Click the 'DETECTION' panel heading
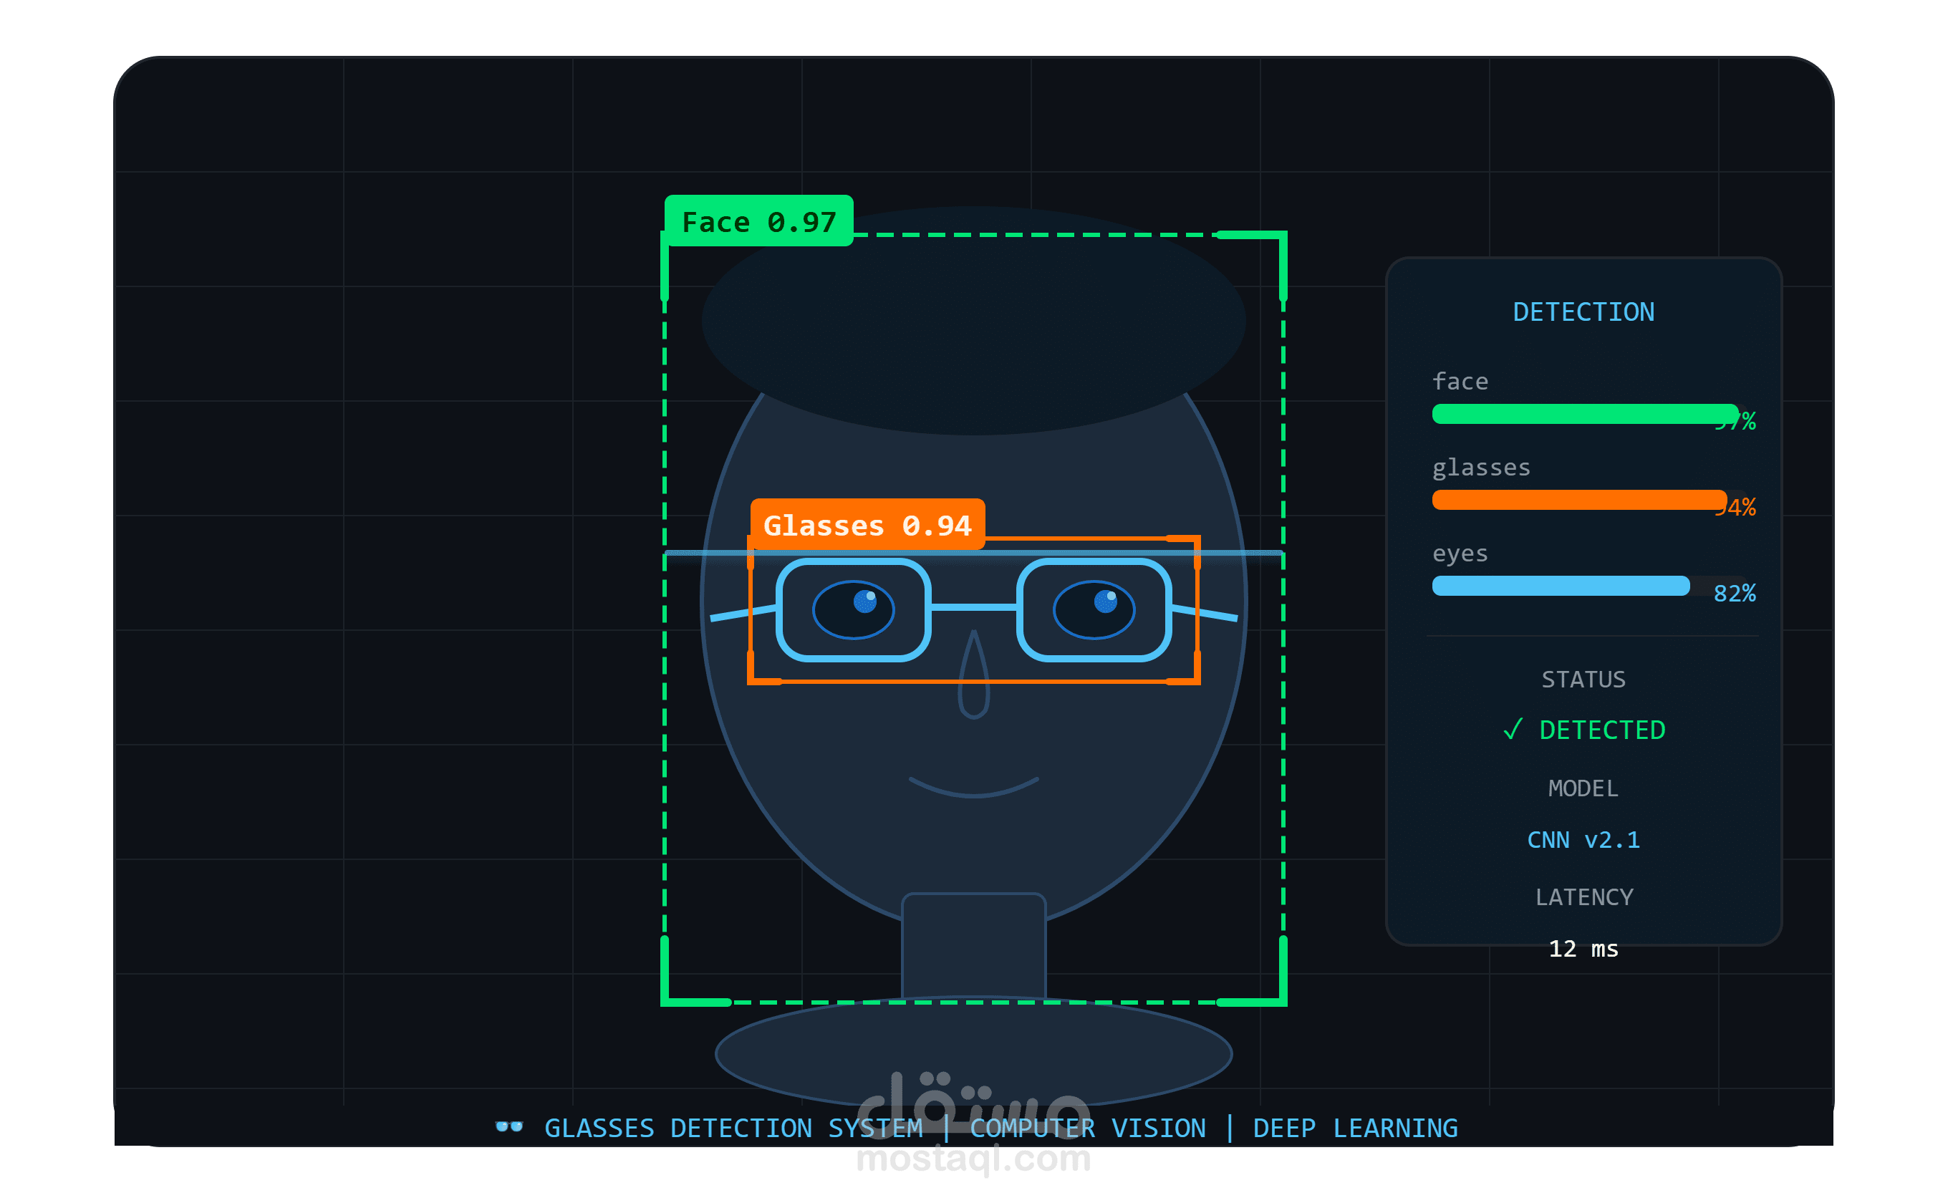Image resolution: width=1948 pixels, height=1203 pixels. pos(1583,312)
